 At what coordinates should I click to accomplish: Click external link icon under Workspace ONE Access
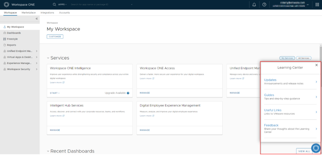153,78
